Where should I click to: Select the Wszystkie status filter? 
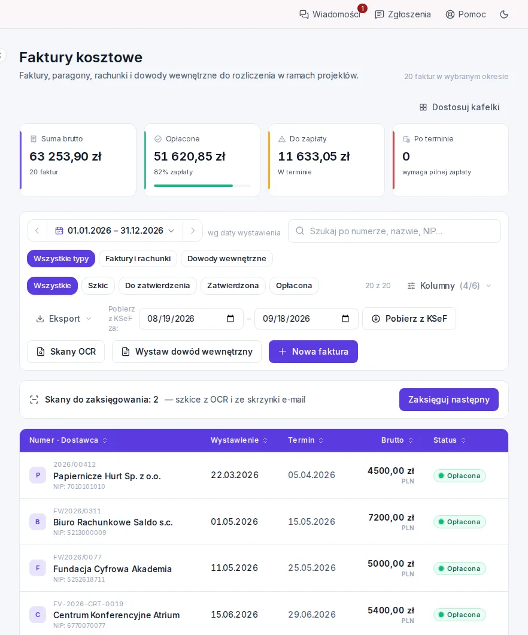pos(52,286)
